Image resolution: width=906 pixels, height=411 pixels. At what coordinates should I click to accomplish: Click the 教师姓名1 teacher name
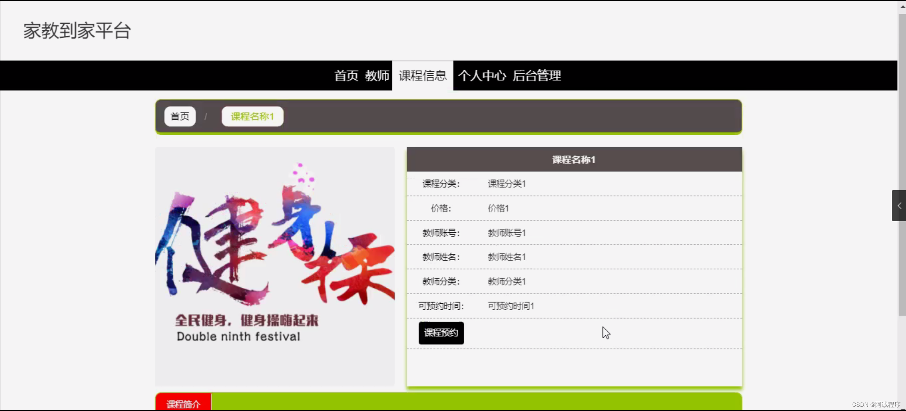coord(506,257)
